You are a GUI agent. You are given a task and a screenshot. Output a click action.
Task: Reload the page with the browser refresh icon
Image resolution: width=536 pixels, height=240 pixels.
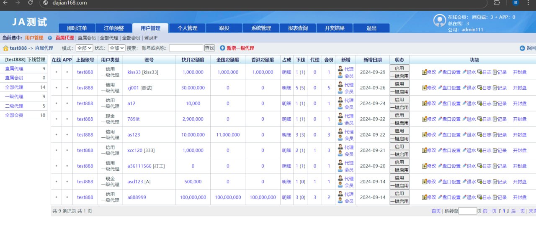tap(31, 3)
